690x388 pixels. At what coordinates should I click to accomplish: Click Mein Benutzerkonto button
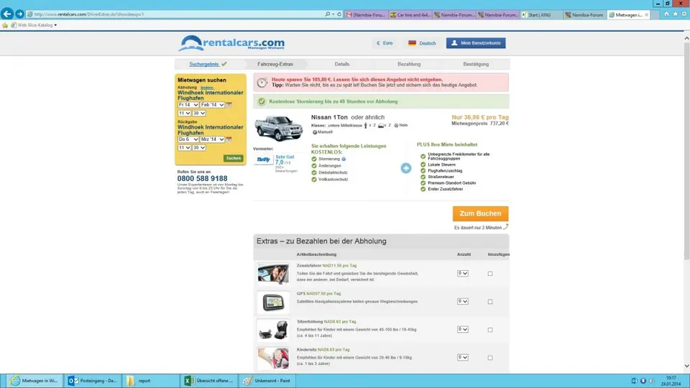point(476,43)
